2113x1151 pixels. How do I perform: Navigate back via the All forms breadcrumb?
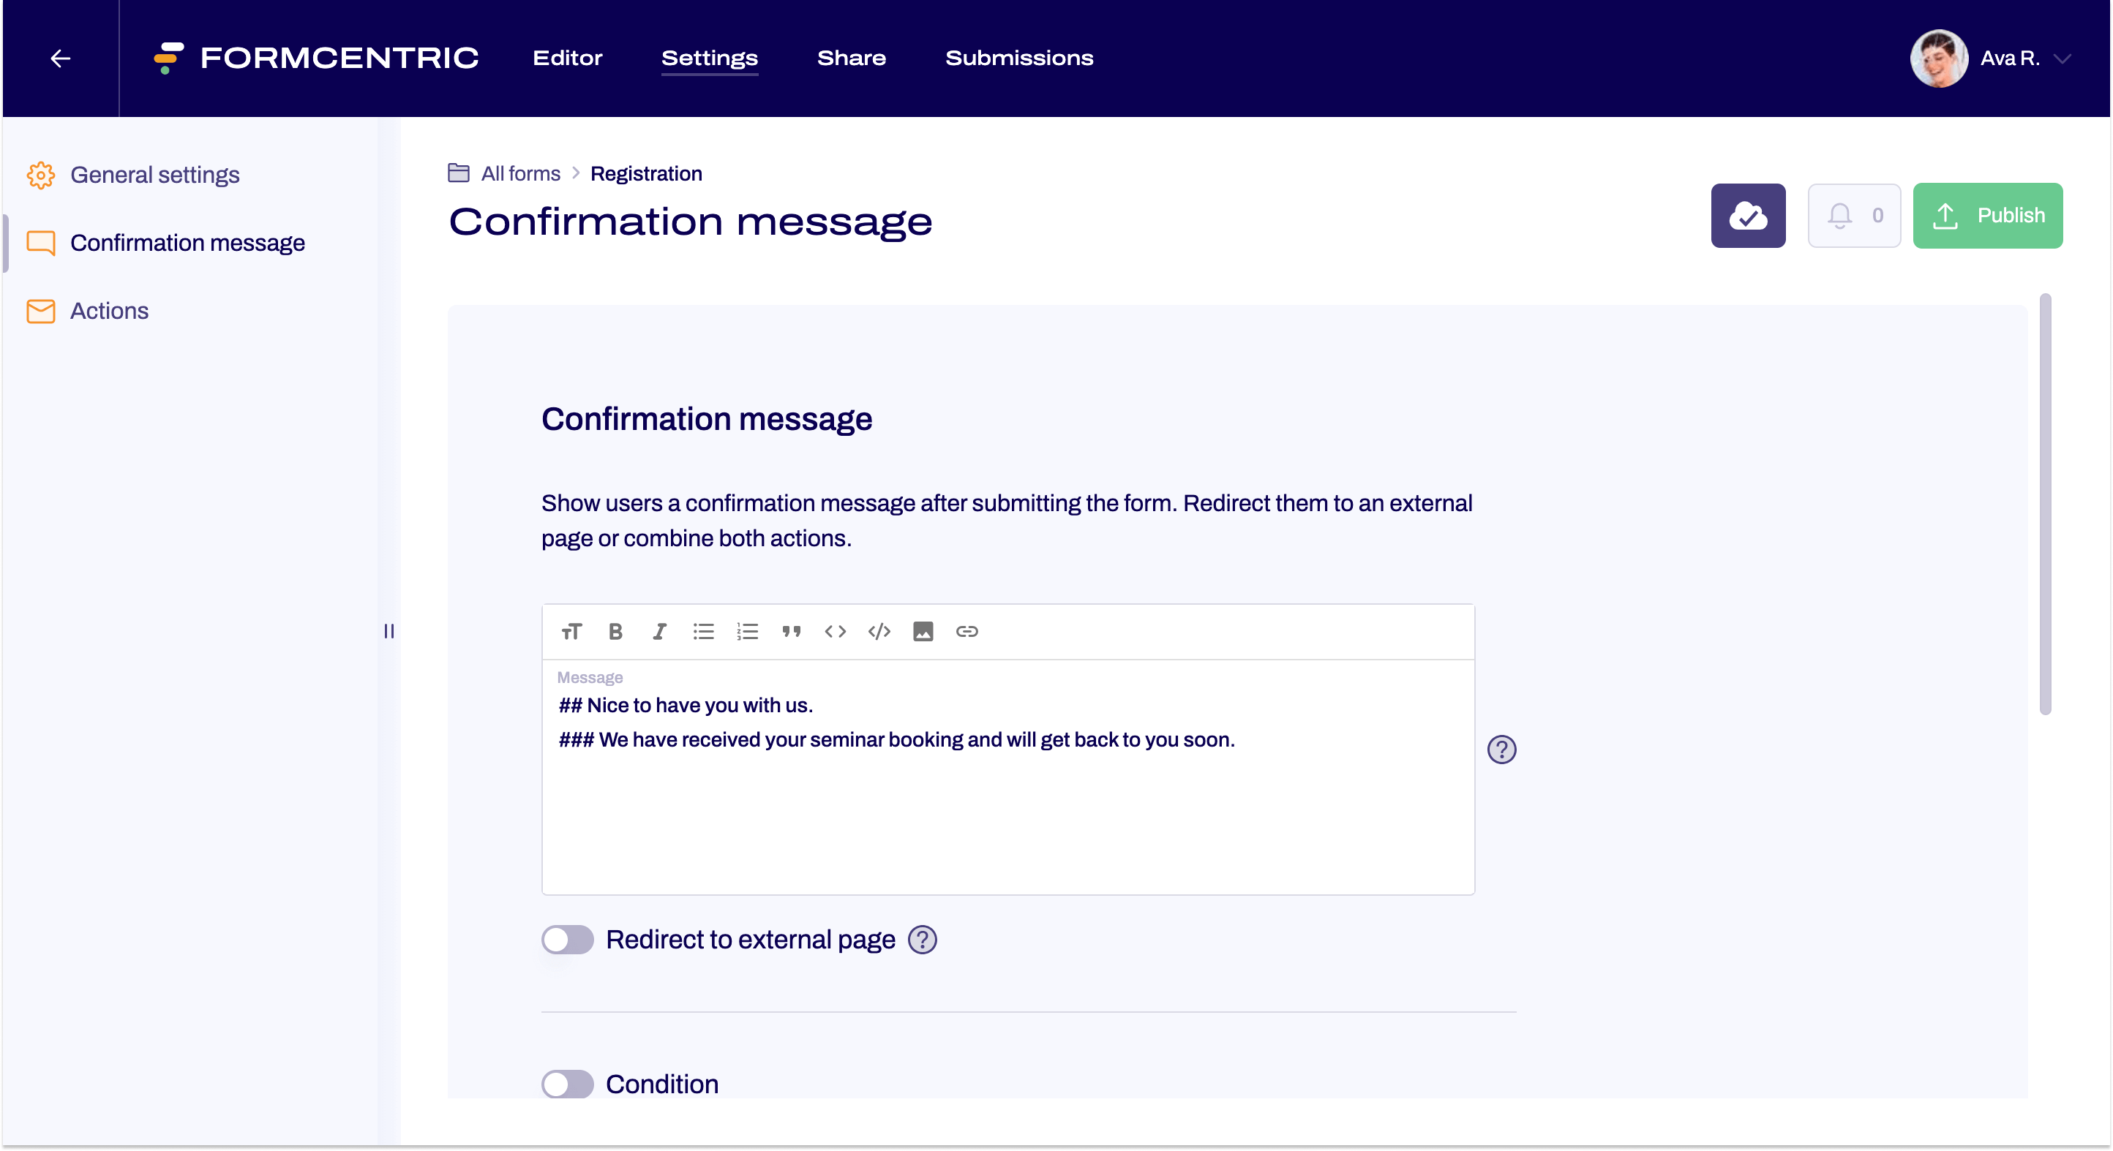click(x=520, y=173)
